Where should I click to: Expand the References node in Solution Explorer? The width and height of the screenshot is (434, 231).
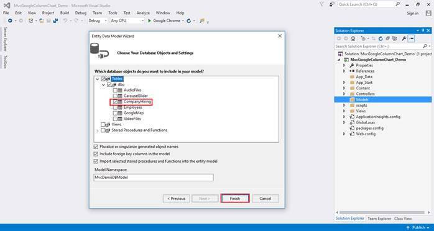point(344,71)
